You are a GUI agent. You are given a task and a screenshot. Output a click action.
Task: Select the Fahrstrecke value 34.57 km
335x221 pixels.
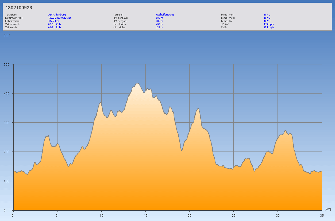tap(53, 21)
